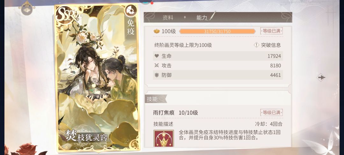Image resolution: width=344 pixels, height=155 pixels.
Task: Select the 能力 tab
Action: (202, 18)
